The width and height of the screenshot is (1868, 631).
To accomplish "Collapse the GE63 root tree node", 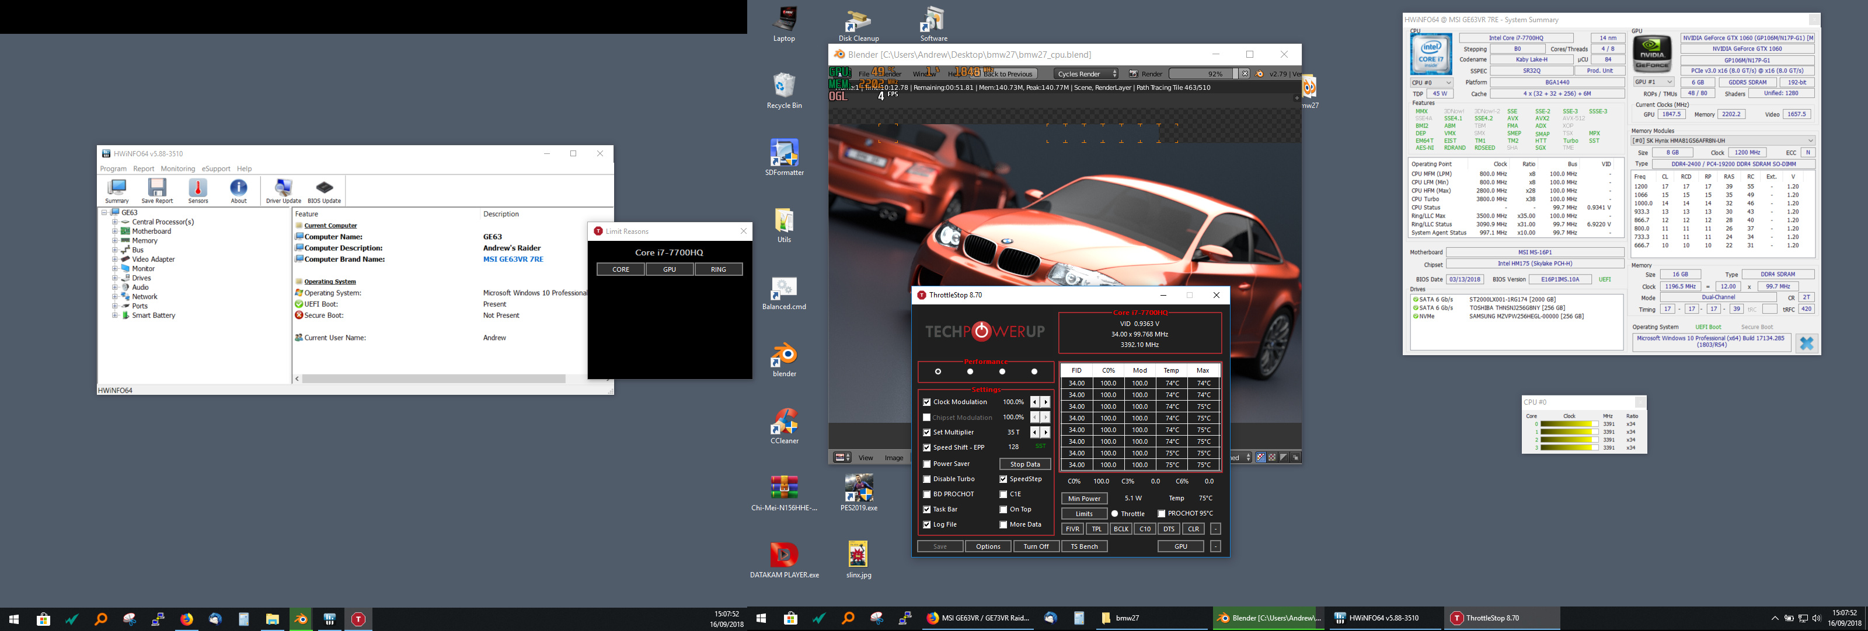I will 104,213.
